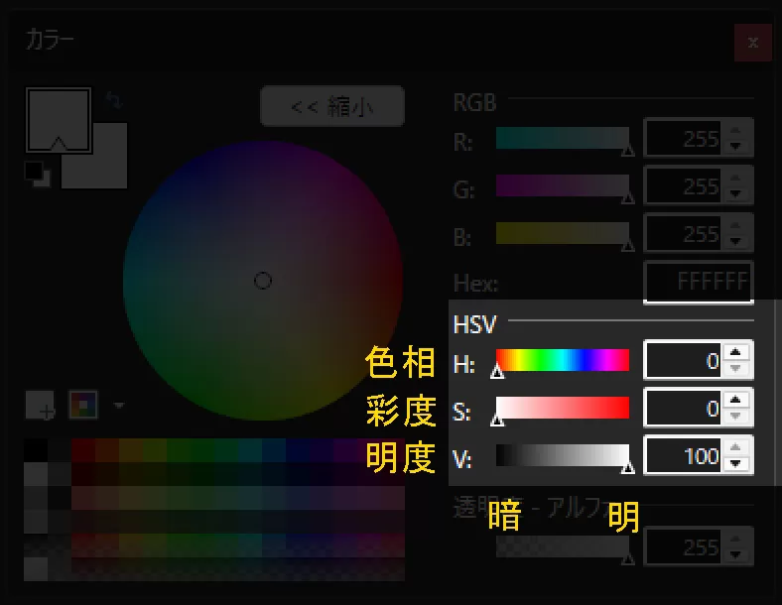The image size is (782, 605).
Task: Click the S saturation slider bar
Action: tap(562, 408)
